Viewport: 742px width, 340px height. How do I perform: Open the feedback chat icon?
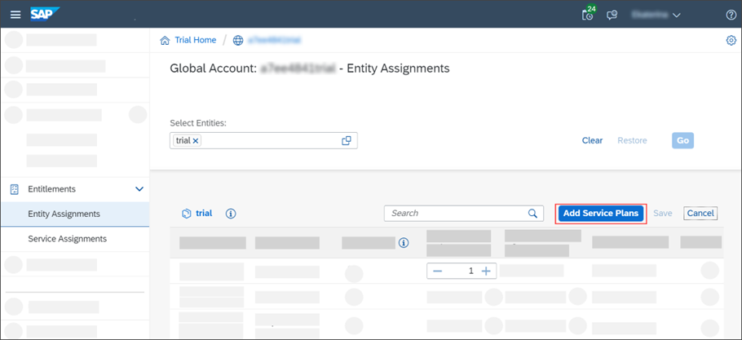click(612, 15)
